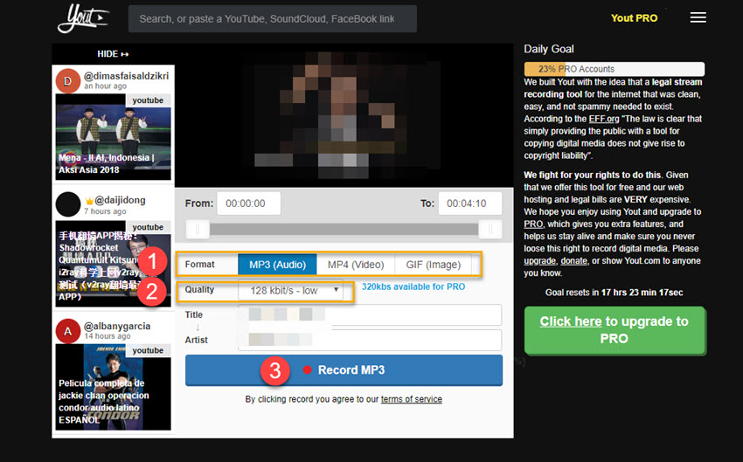Click the middle of the trim range bar

click(344, 230)
